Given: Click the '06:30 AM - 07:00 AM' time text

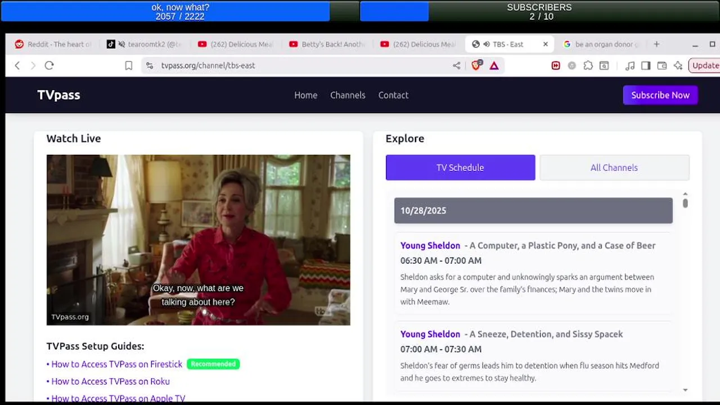Looking at the screenshot, I should [441, 260].
